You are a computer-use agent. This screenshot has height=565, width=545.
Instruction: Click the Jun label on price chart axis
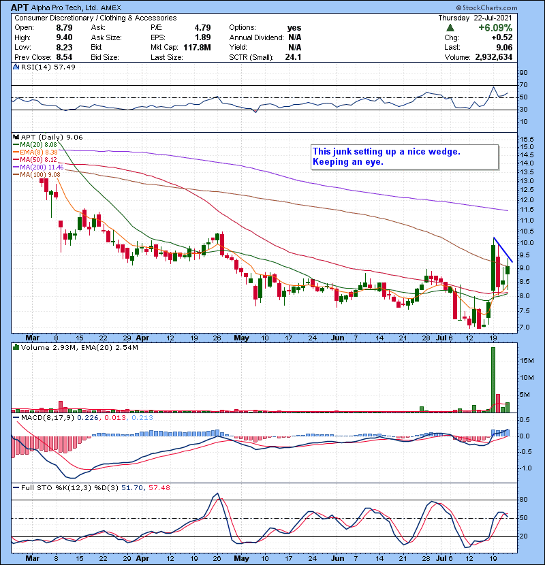pos(338,338)
